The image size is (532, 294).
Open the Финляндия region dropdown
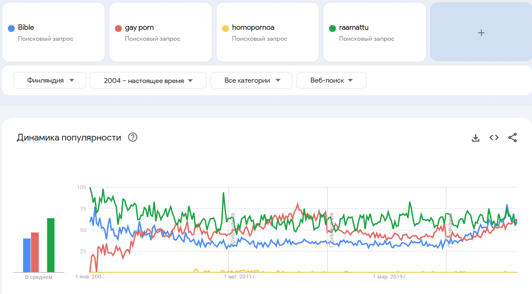coord(50,81)
